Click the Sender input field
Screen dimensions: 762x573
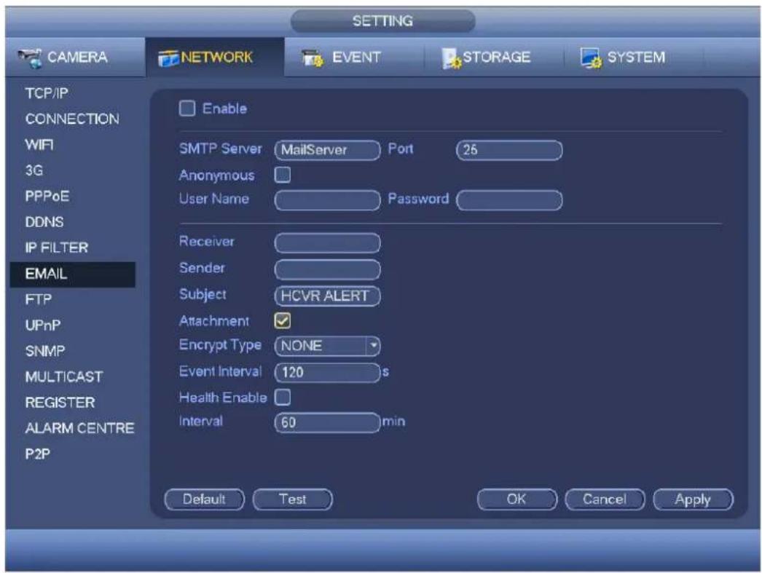(x=327, y=269)
